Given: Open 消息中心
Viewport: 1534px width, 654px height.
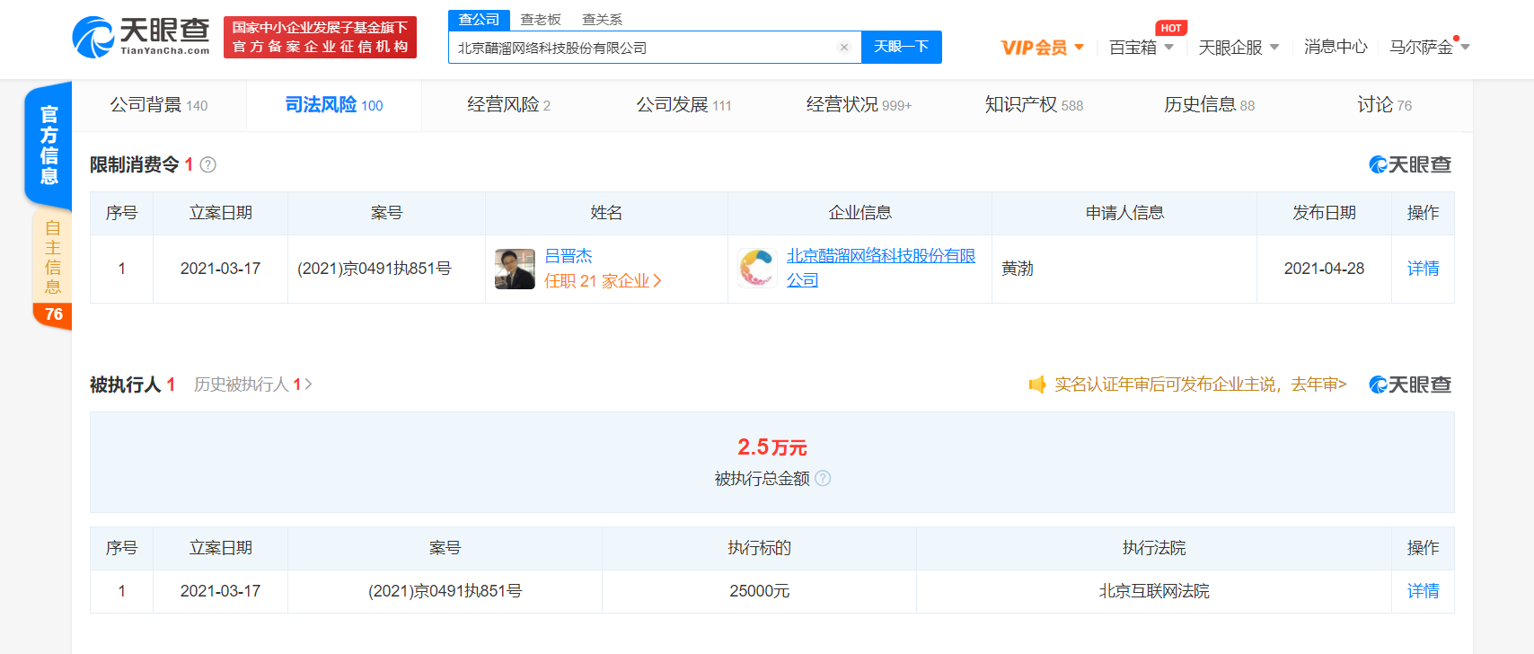Looking at the screenshot, I should pos(1336,47).
